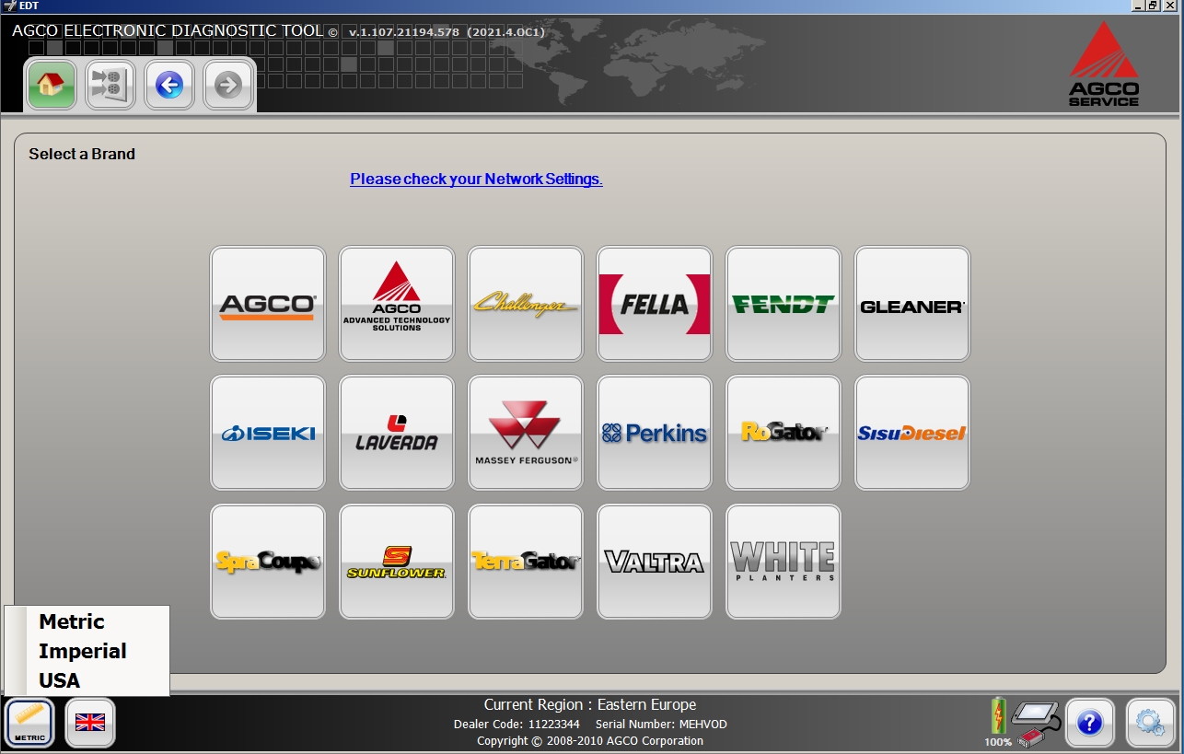Viewport: 1184px width, 754px height.
Task: Restore down the EDT window
Action: coord(1153,6)
